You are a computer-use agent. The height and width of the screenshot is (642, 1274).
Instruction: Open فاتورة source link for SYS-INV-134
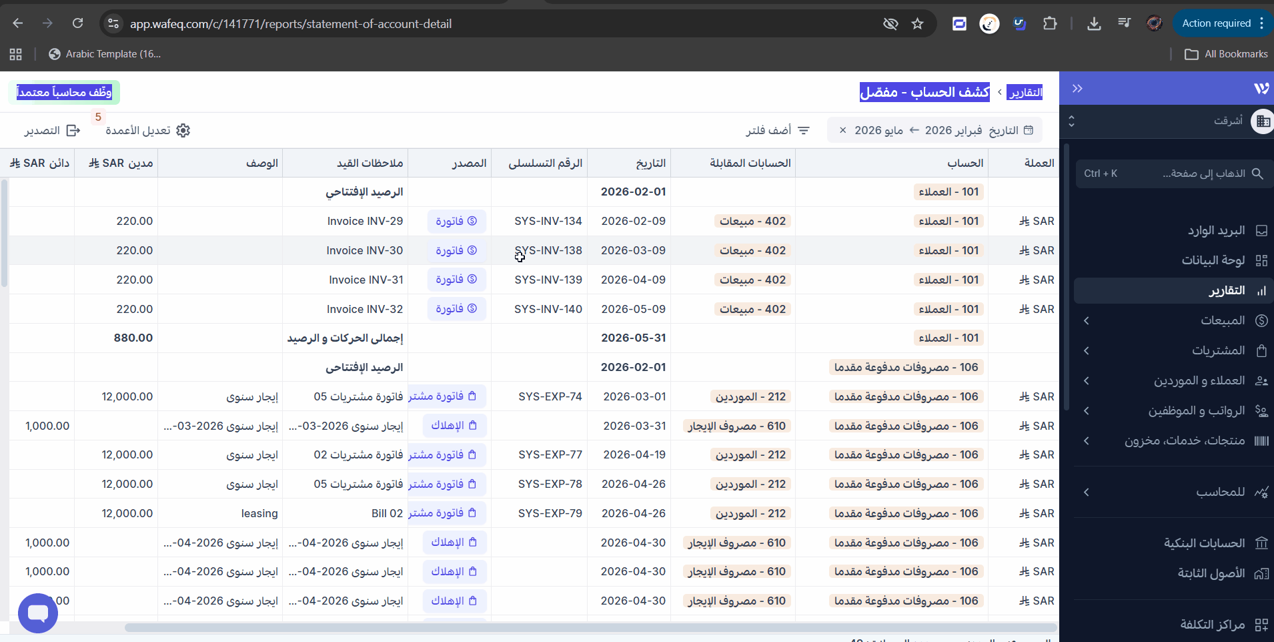[456, 221]
